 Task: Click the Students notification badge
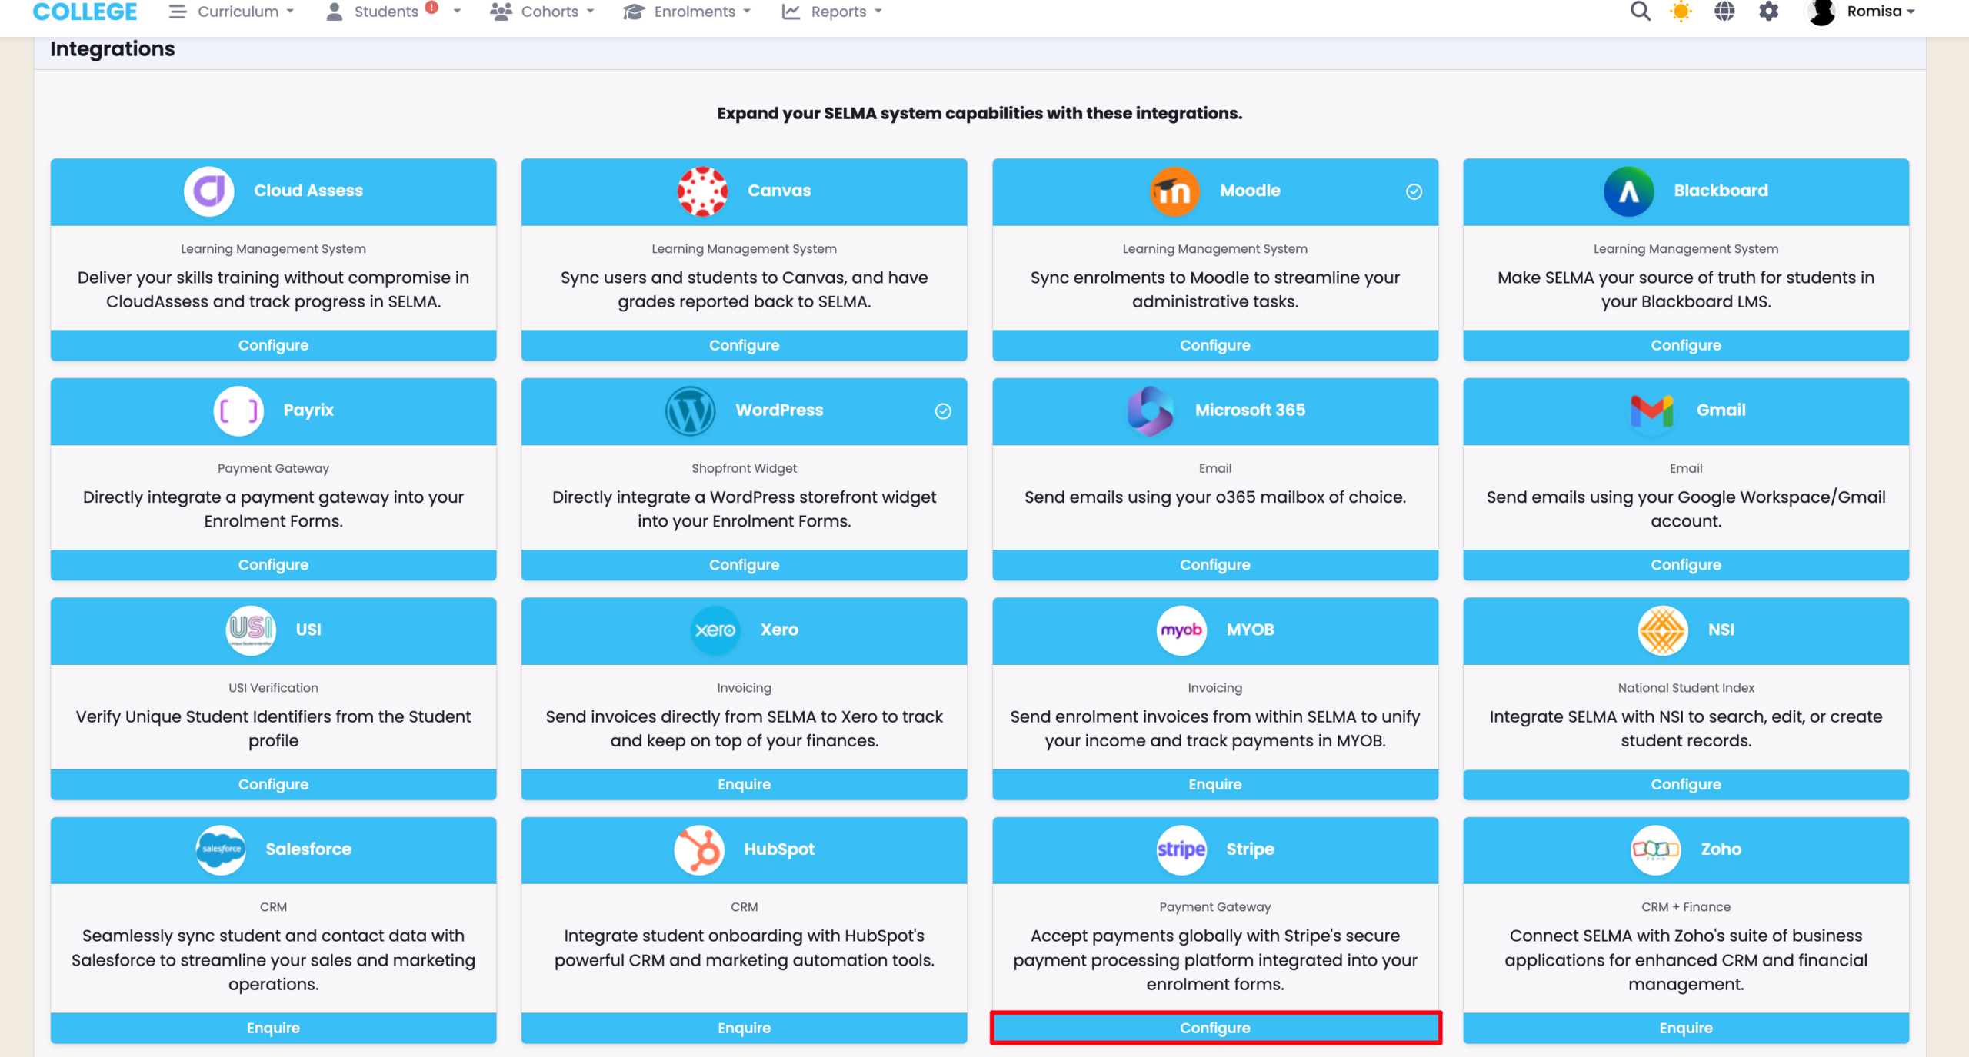point(431,7)
